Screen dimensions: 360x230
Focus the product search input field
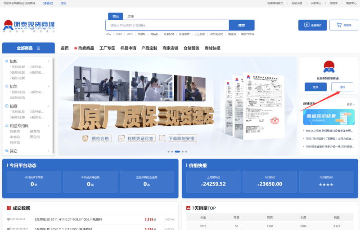167,25
